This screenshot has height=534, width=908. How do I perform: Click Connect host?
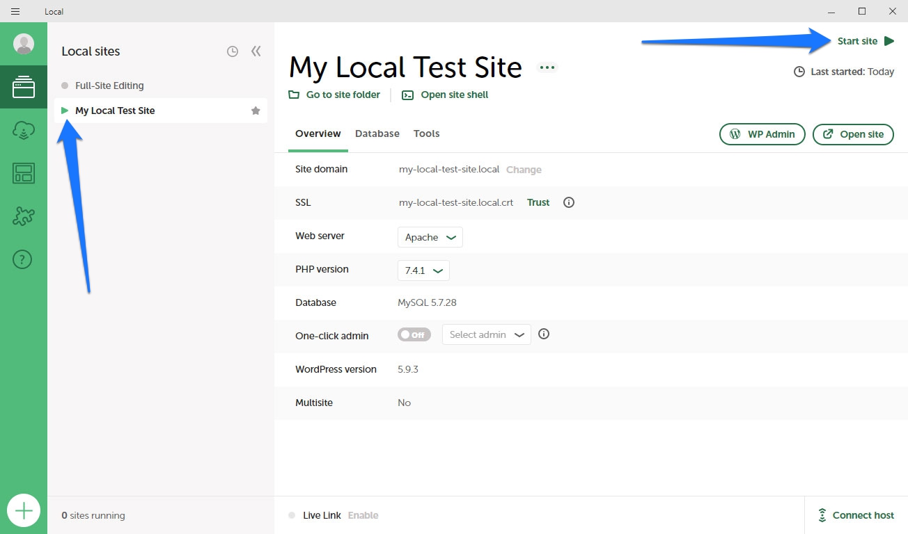tap(856, 515)
